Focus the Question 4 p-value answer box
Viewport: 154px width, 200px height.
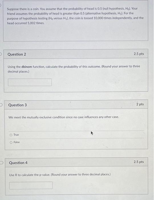coord(31,185)
